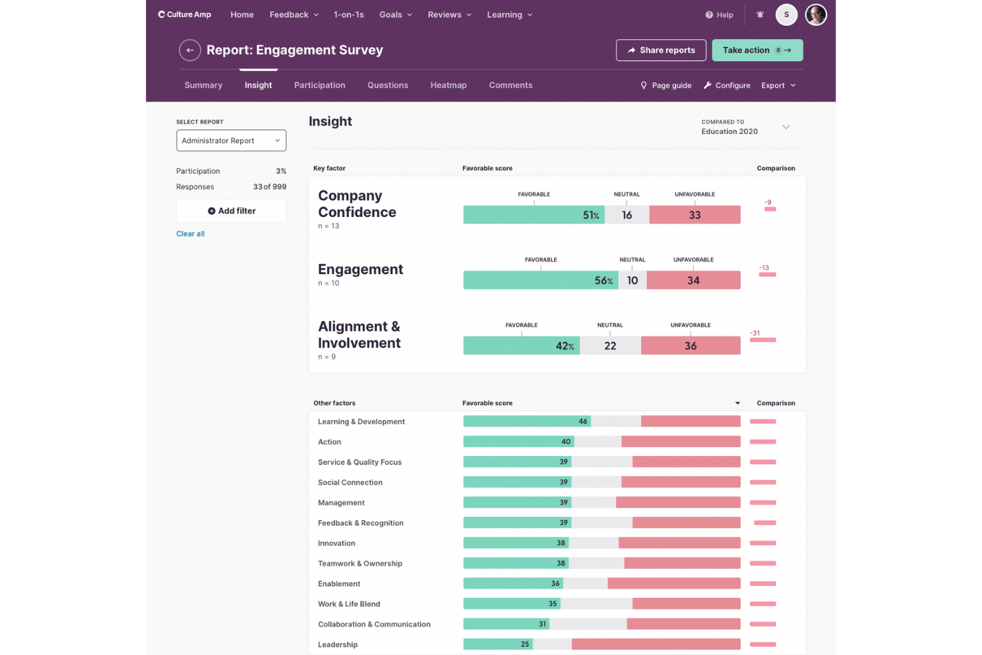Select the Service & Quality Focus factor
Viewport: 982px width, 655px height.
coord(360,463)
